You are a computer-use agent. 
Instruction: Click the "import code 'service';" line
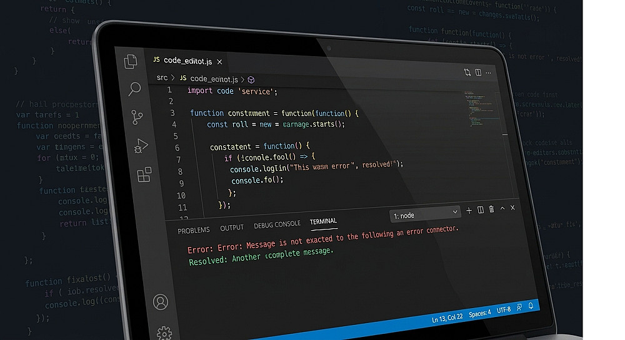pyautogui.click(x=232, y=91)
